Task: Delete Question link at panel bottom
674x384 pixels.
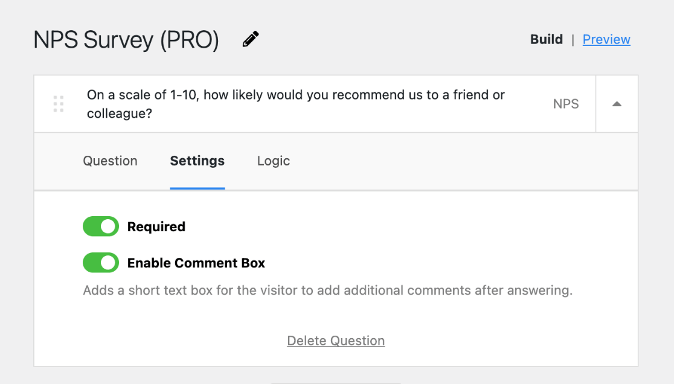Action: click(x=336, y=341)
